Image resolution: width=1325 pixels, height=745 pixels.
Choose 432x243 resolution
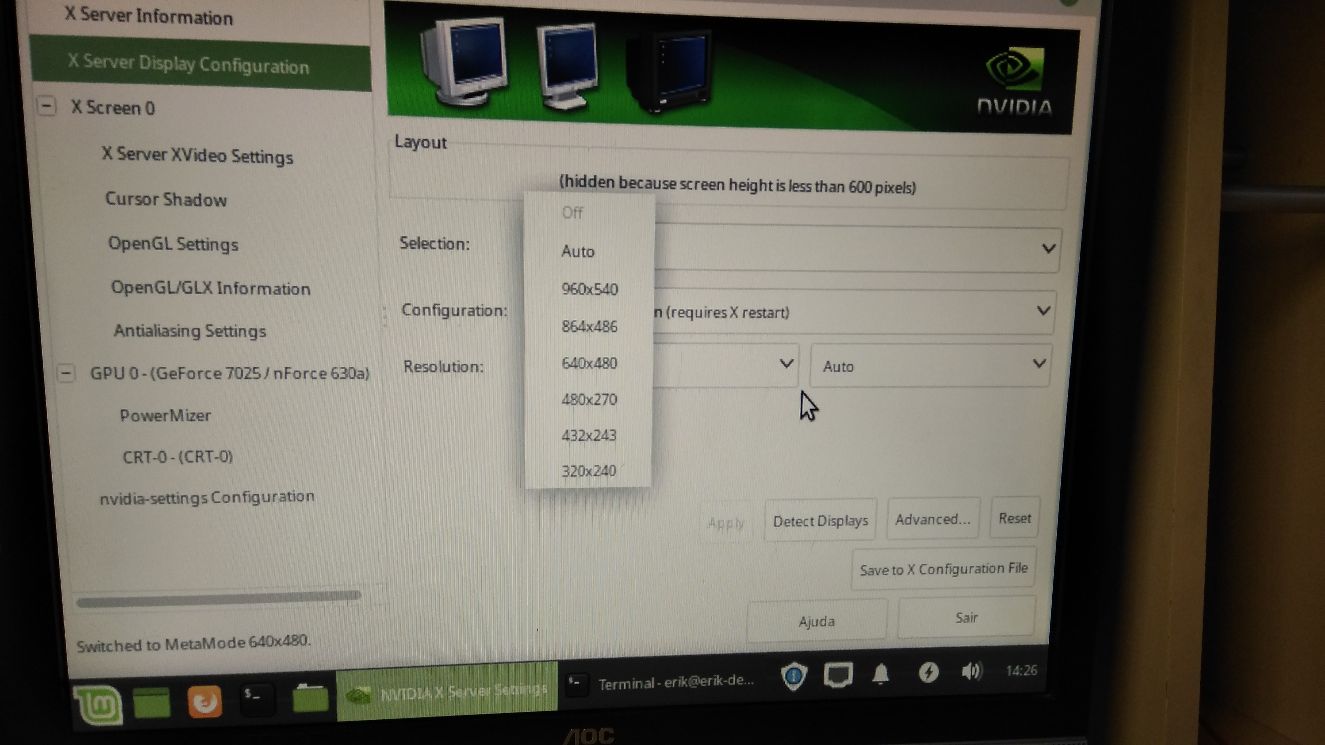coord(588,435)
